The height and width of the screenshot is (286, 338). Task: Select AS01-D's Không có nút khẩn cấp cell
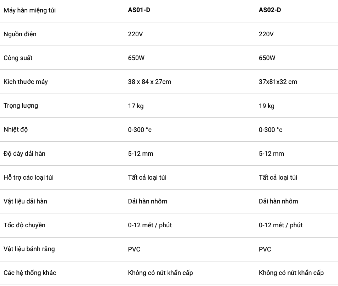tap(160, 273)
